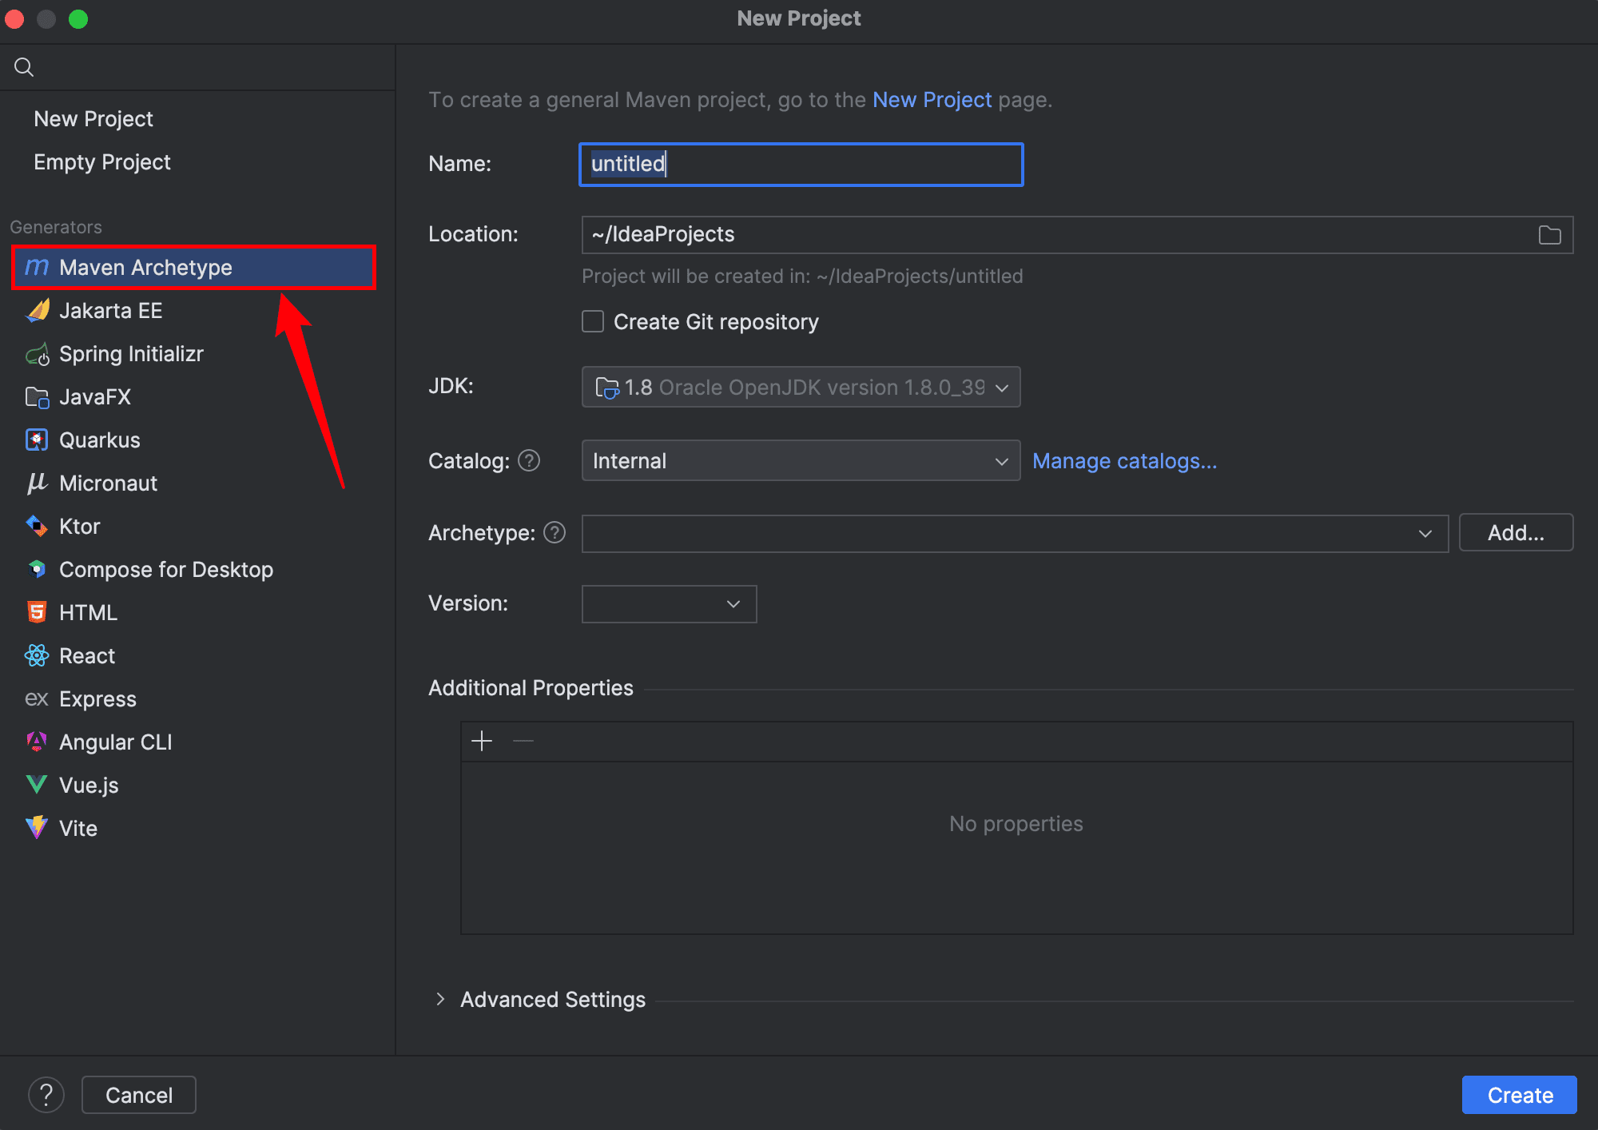1598x1130 pixels.
Task: Click the Create button
Action: 1520,1095
